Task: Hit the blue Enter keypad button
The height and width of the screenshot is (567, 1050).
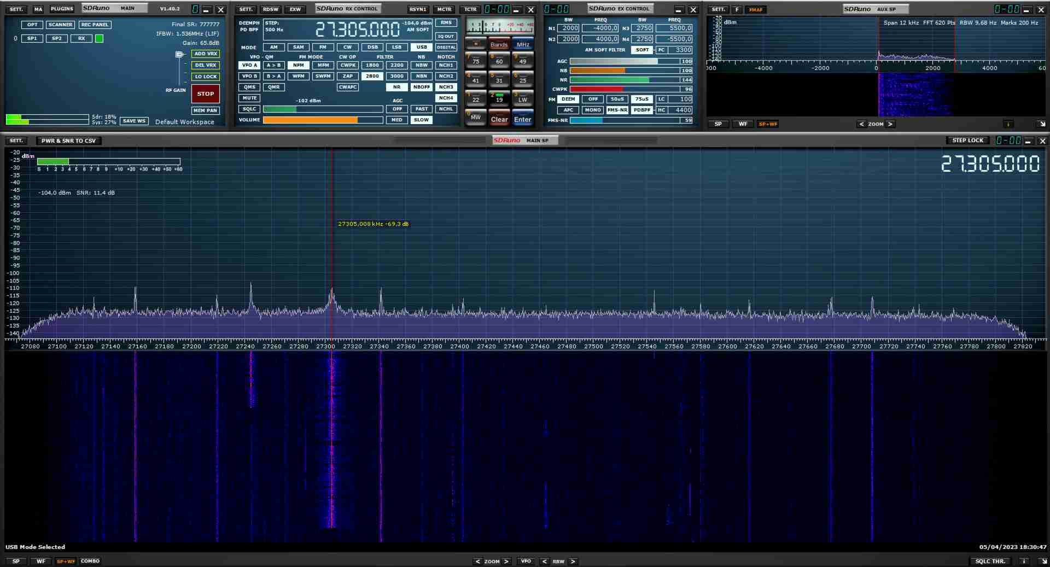Action: [x=522, y=118]
